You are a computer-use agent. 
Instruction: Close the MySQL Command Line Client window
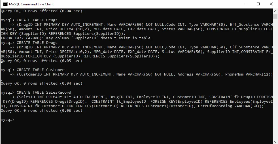(x=271, y=4)
